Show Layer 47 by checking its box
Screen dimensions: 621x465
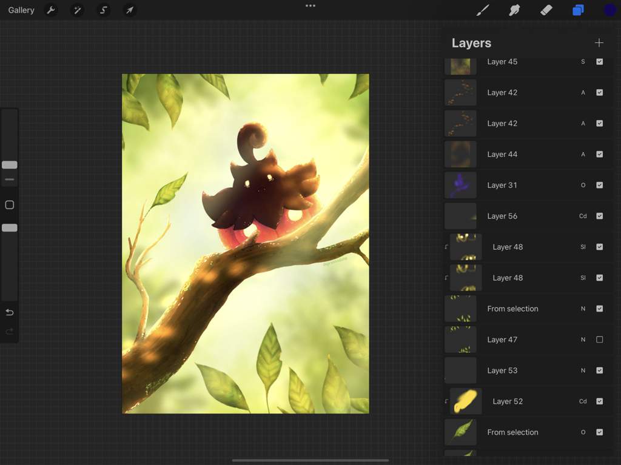pos(600,340)
